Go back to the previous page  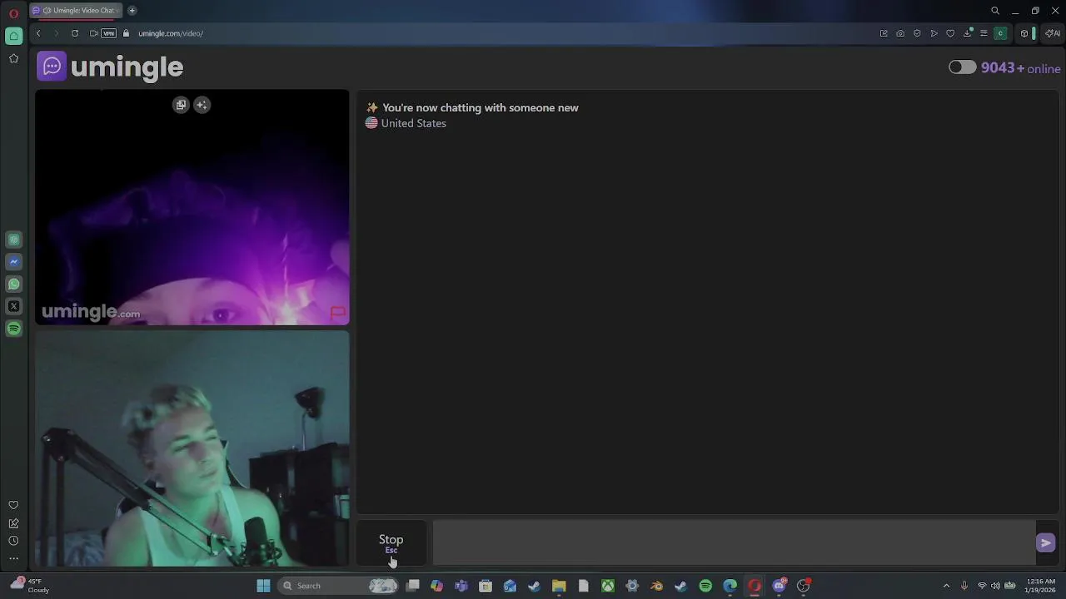point(38,33)
